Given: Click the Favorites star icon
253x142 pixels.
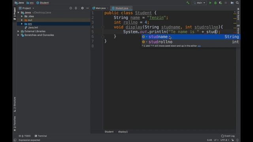Looking at the screenshot, I should 15,130.
